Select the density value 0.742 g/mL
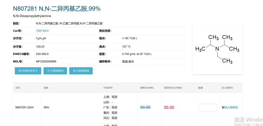This screenshot has height=126, width=263. [137, 54]
